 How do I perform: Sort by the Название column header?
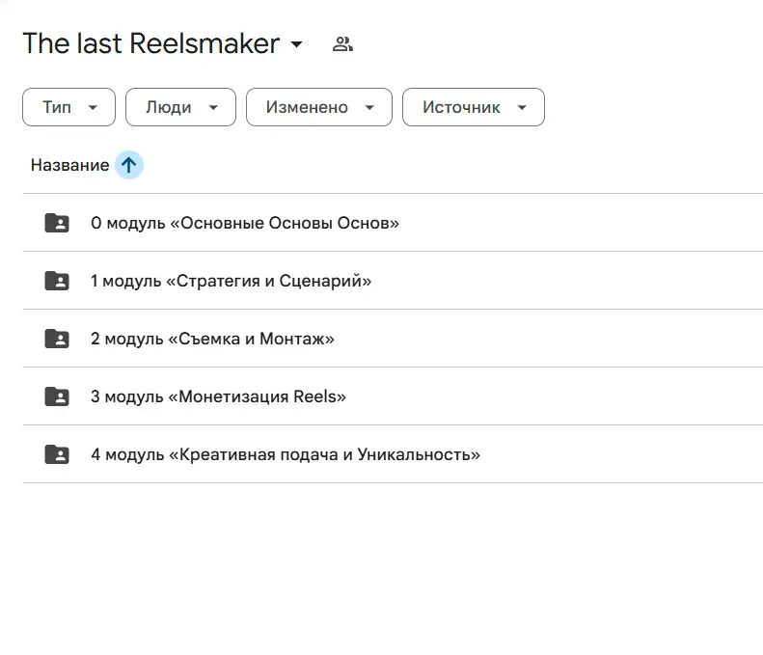pyautogui.click(x=69, y=165)
